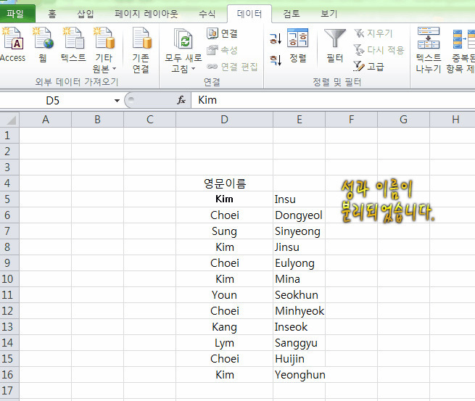Screen dimensions: 475x401
Task: Switch to insert (삽입) tab
Action: click(x=86, y=14)
